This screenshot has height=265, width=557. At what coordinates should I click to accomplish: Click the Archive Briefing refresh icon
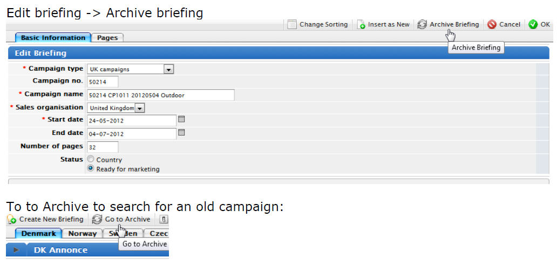[422, 24]
